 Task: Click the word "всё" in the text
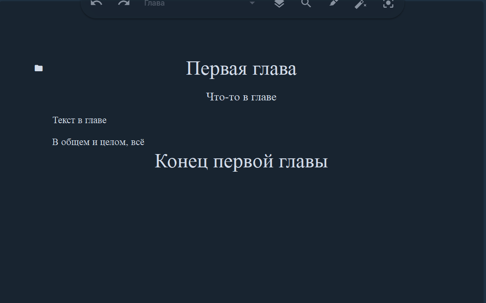[x=138, y=142]
